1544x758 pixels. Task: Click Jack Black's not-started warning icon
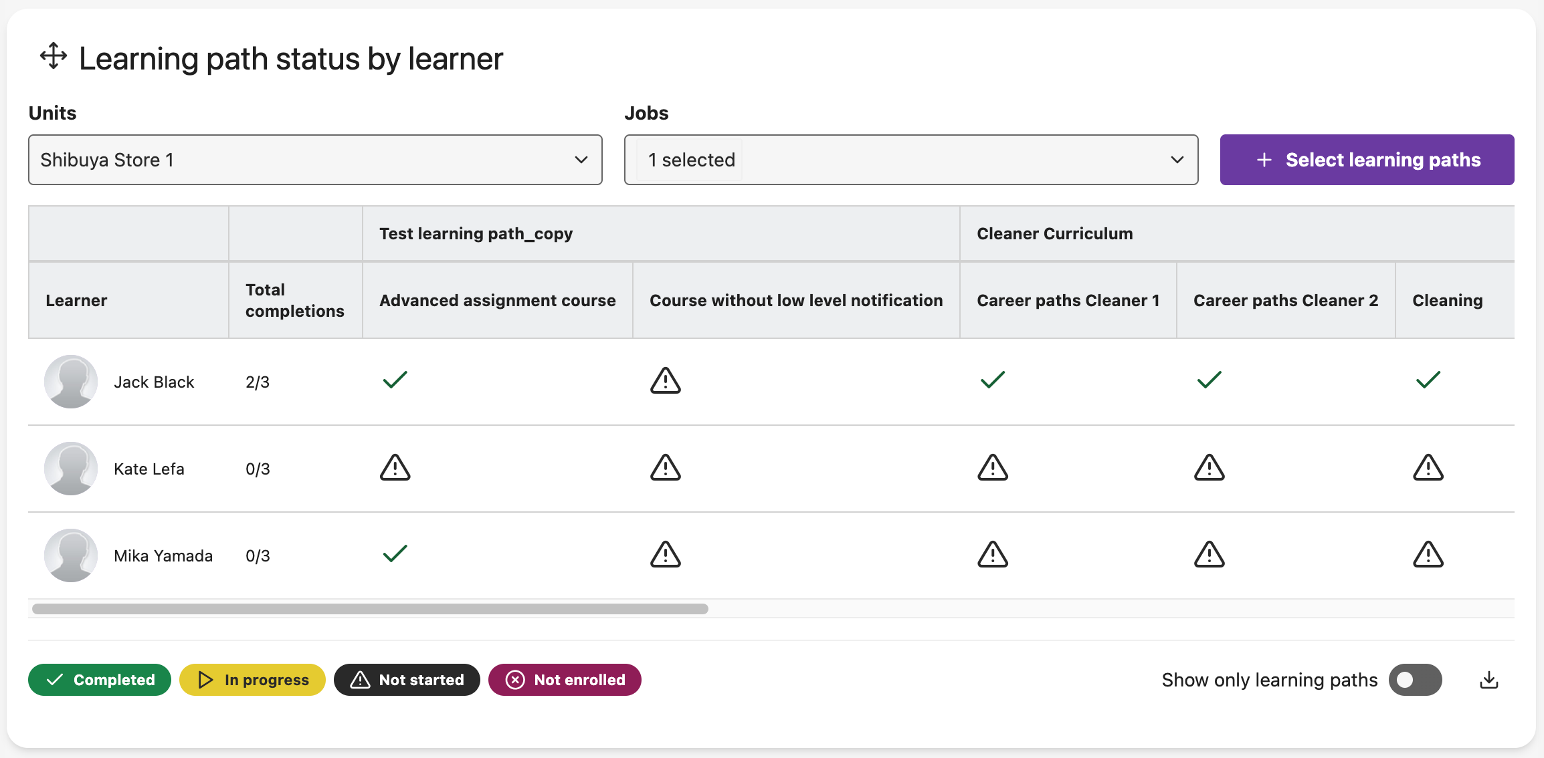[x=665, y=381]
